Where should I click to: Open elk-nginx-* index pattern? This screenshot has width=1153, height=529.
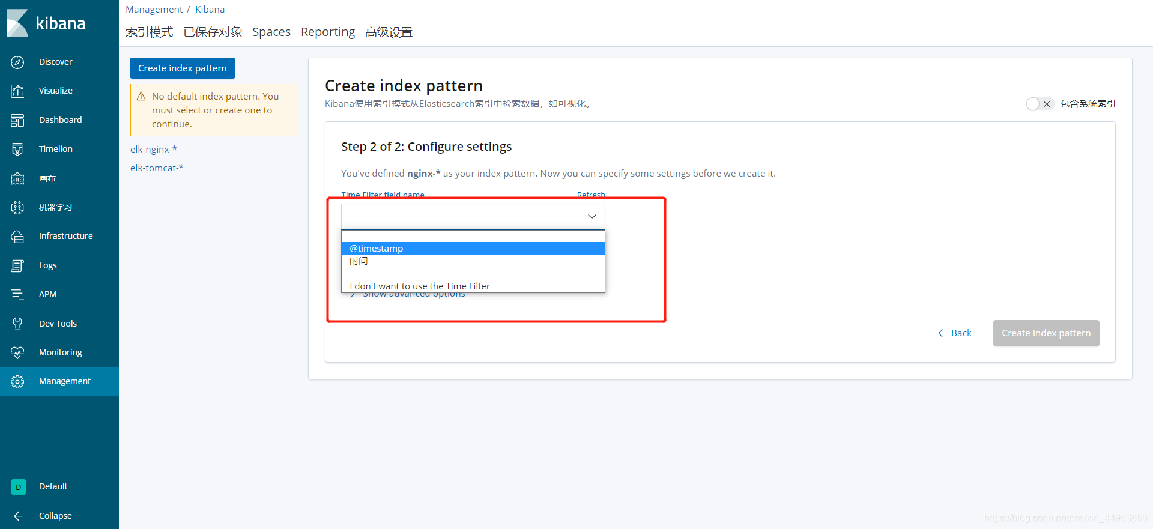click(154, 150)
